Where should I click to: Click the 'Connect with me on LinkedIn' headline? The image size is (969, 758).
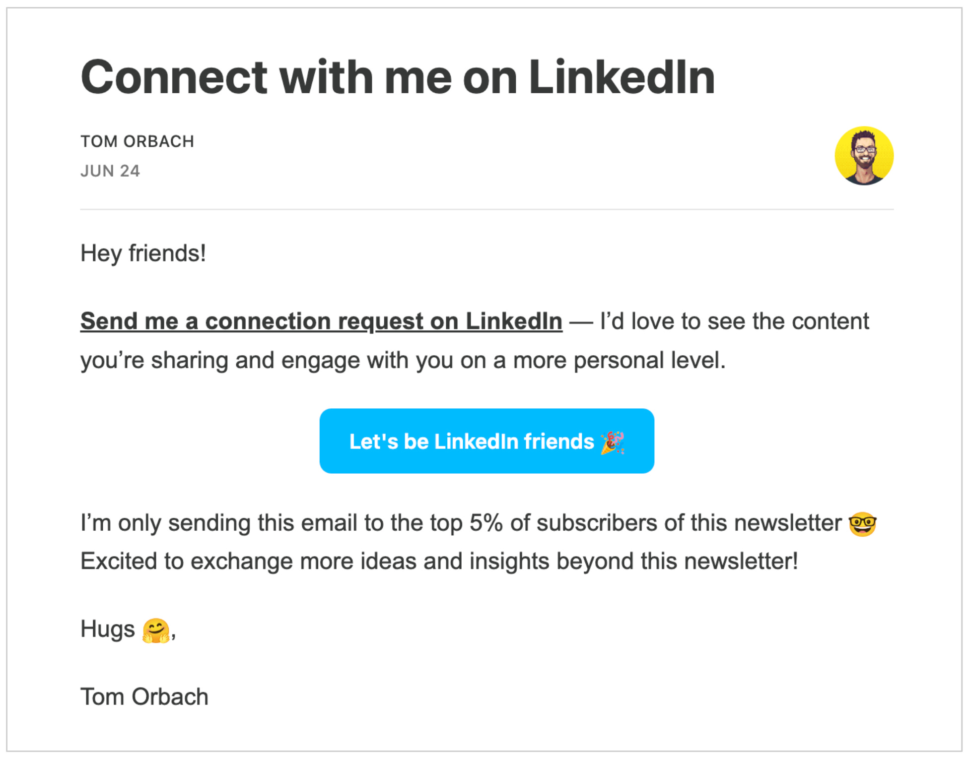pyautogui.click(x=398, y=77)
